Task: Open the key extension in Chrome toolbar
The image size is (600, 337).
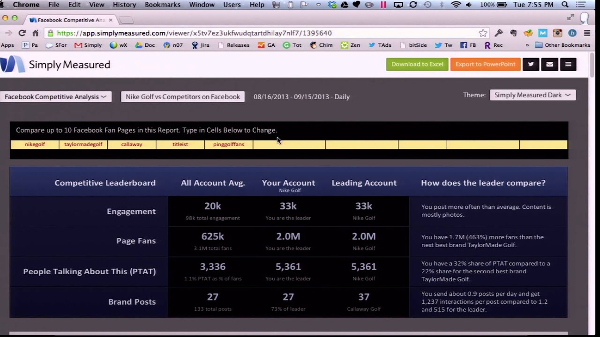Action: 499,33
